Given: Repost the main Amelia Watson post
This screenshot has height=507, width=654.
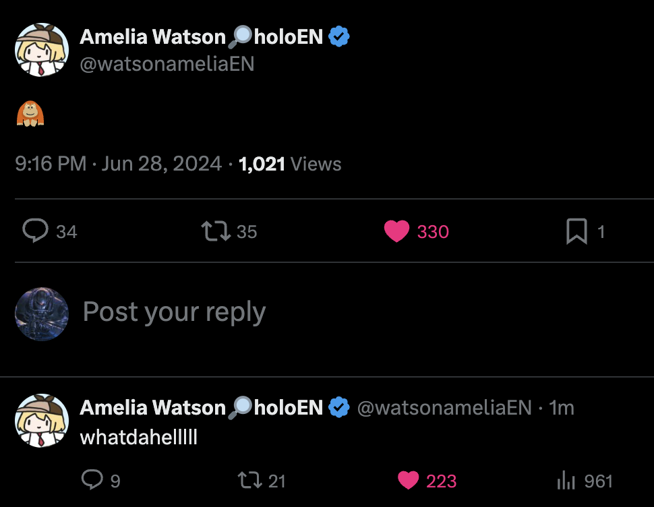Looking at the screenshot, I should (214, 231).
